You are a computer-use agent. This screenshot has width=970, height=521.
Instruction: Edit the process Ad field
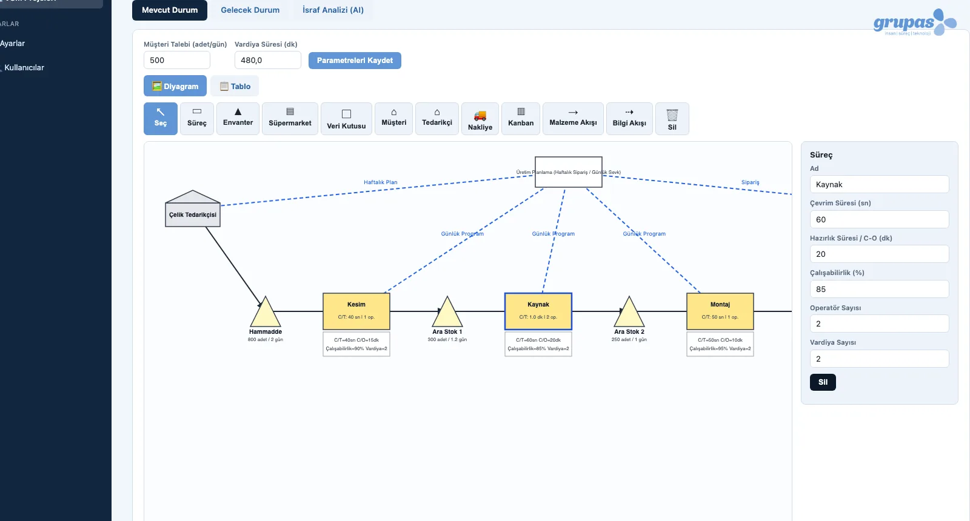(x=880, y=184)
